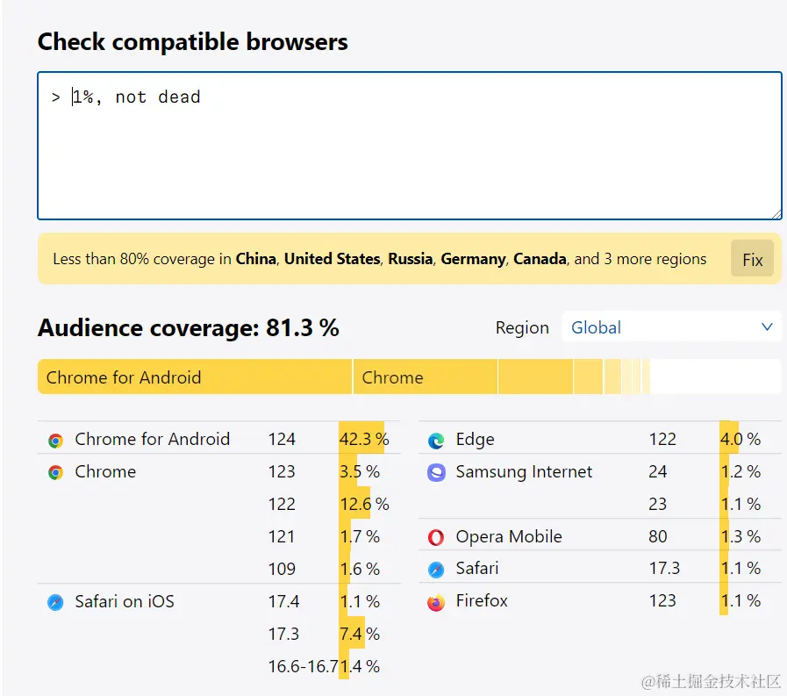787x696 pixels.
Task: Click the Opera Mobile label
Action: (x=509, y=537)
